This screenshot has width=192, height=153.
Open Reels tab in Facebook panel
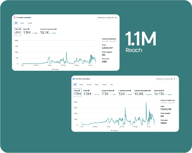[97, 85]
